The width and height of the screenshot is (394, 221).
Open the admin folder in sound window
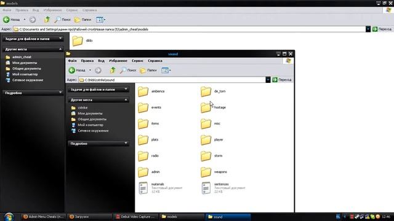(x=149, y=172)
